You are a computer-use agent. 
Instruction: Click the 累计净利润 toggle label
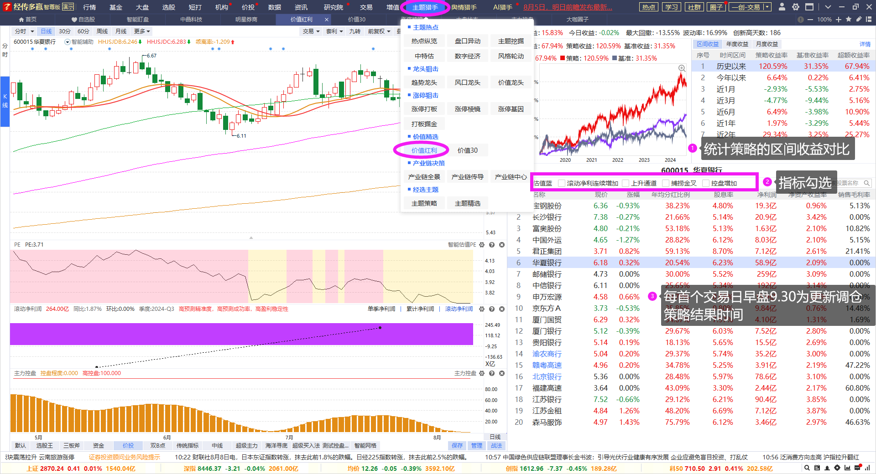tap(420, 309)
